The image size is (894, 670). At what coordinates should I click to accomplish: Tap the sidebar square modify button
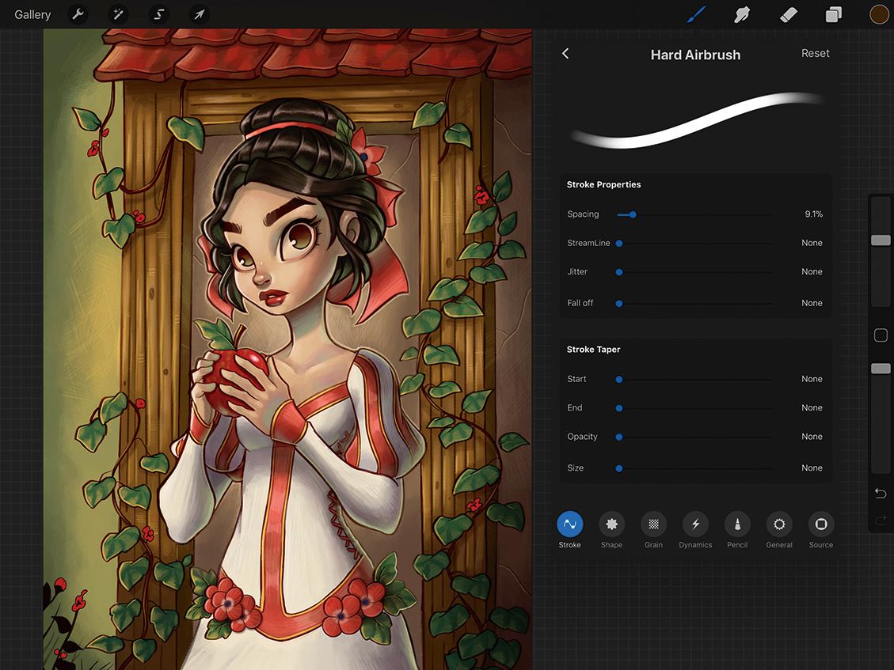[x=881, y=335]
